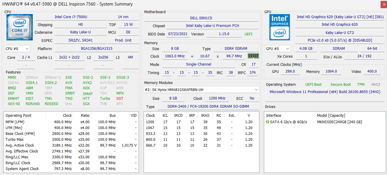Close the System Summary window
The height and width of the screenshot is (175, 387).
(x=383, y=4)
